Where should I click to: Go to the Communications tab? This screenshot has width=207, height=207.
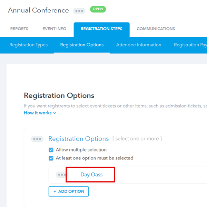click(x=156, y=29)
